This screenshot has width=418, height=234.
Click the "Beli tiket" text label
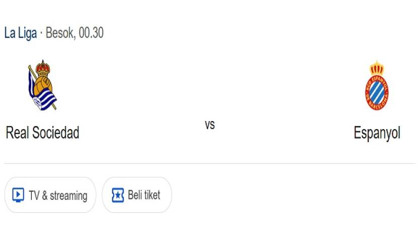[x=144, y=195]
